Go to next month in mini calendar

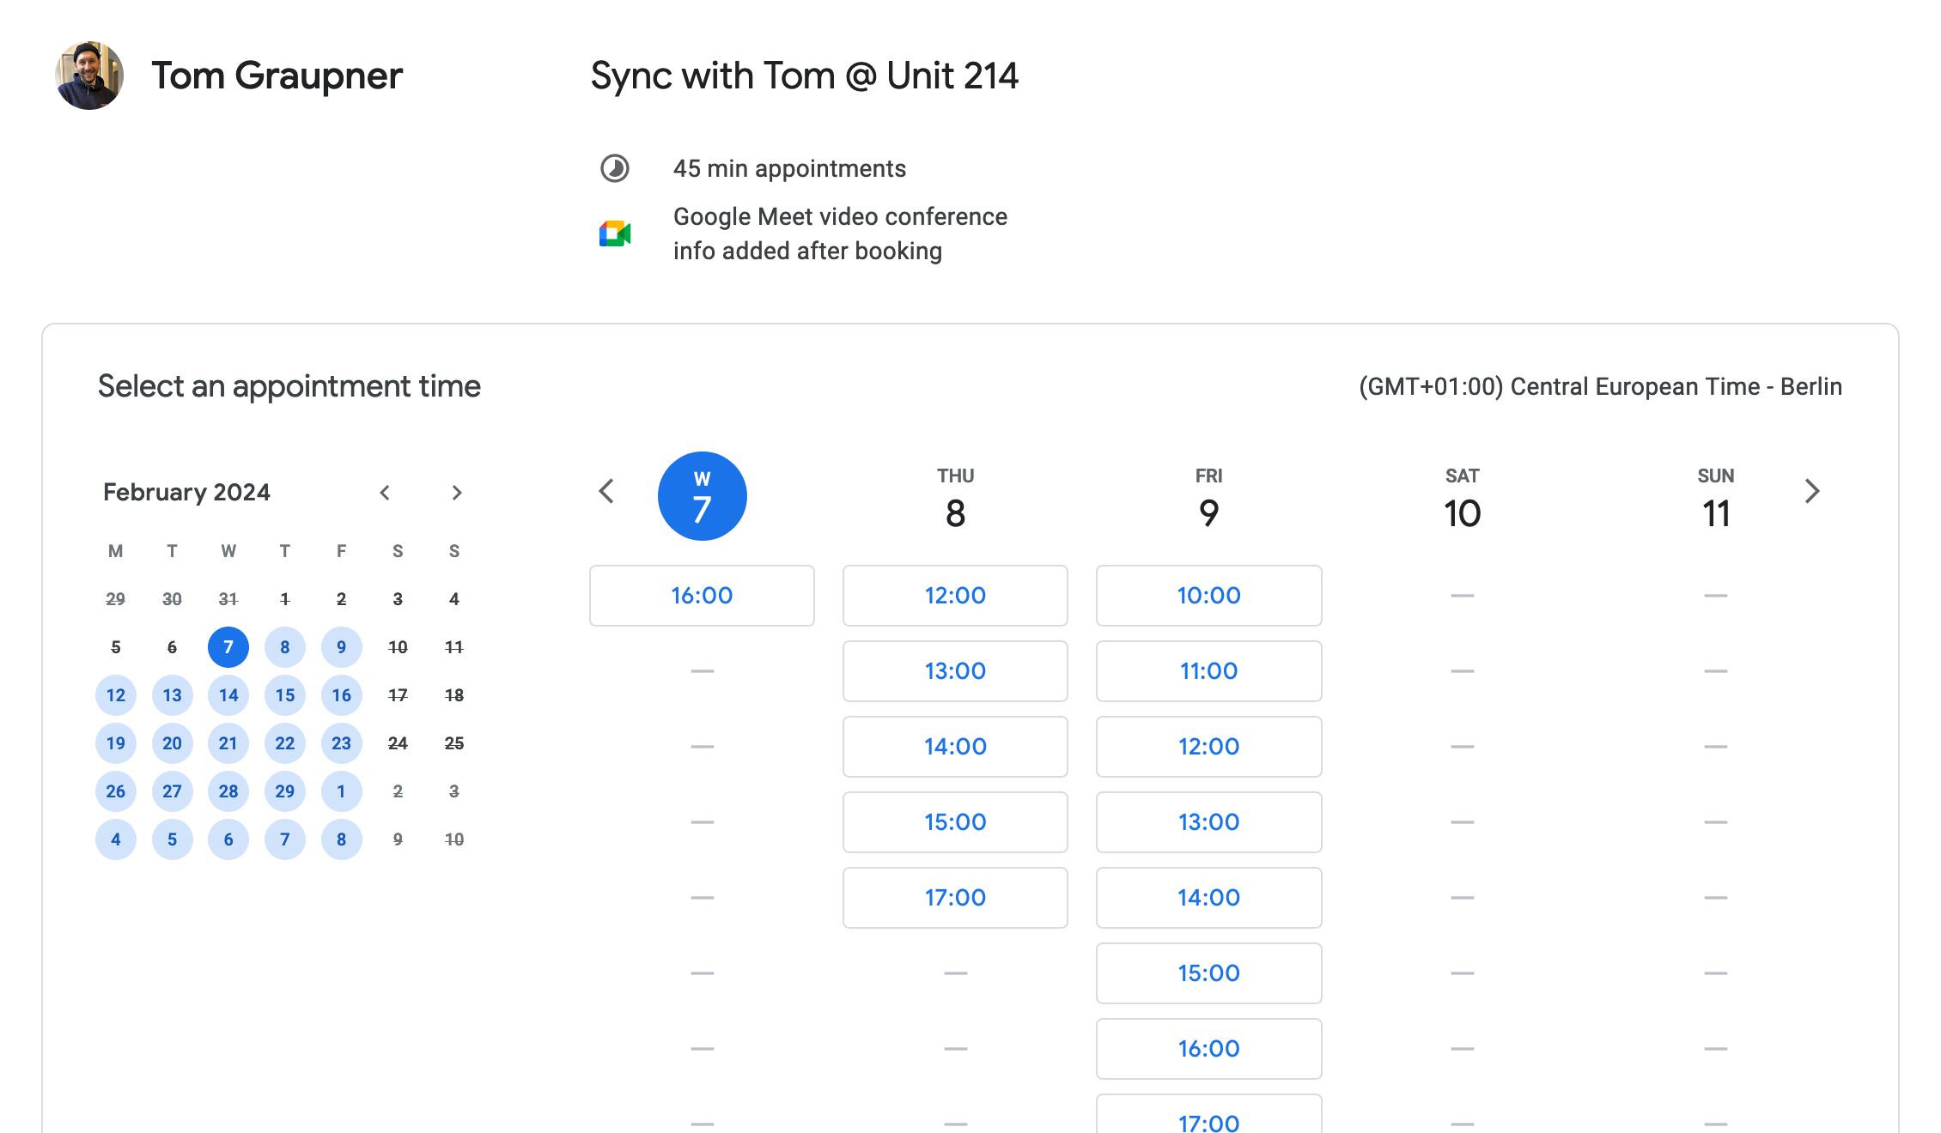457,493
